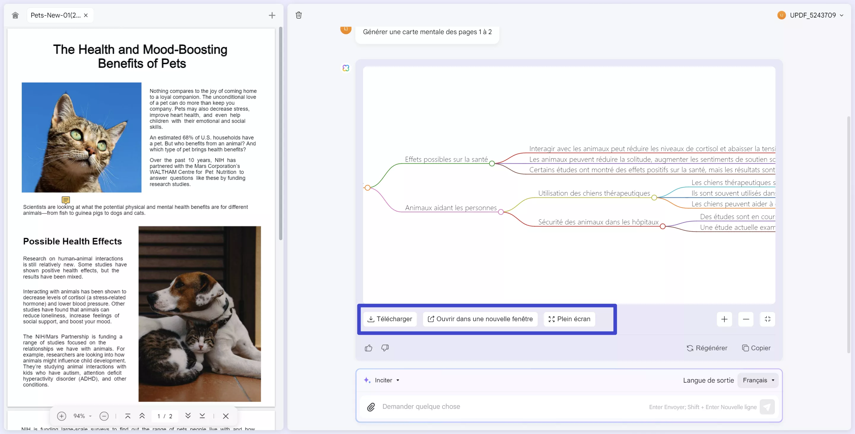The image size is (855, 434).
Task: Fit mind map to view icon
Action: [767, 319]
